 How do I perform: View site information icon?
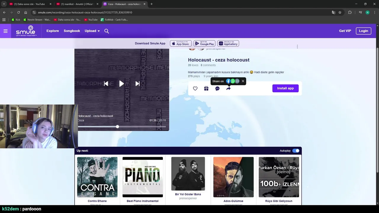34,12
